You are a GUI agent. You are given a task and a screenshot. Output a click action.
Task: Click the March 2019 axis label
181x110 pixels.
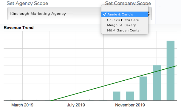(x=22, y=105)
